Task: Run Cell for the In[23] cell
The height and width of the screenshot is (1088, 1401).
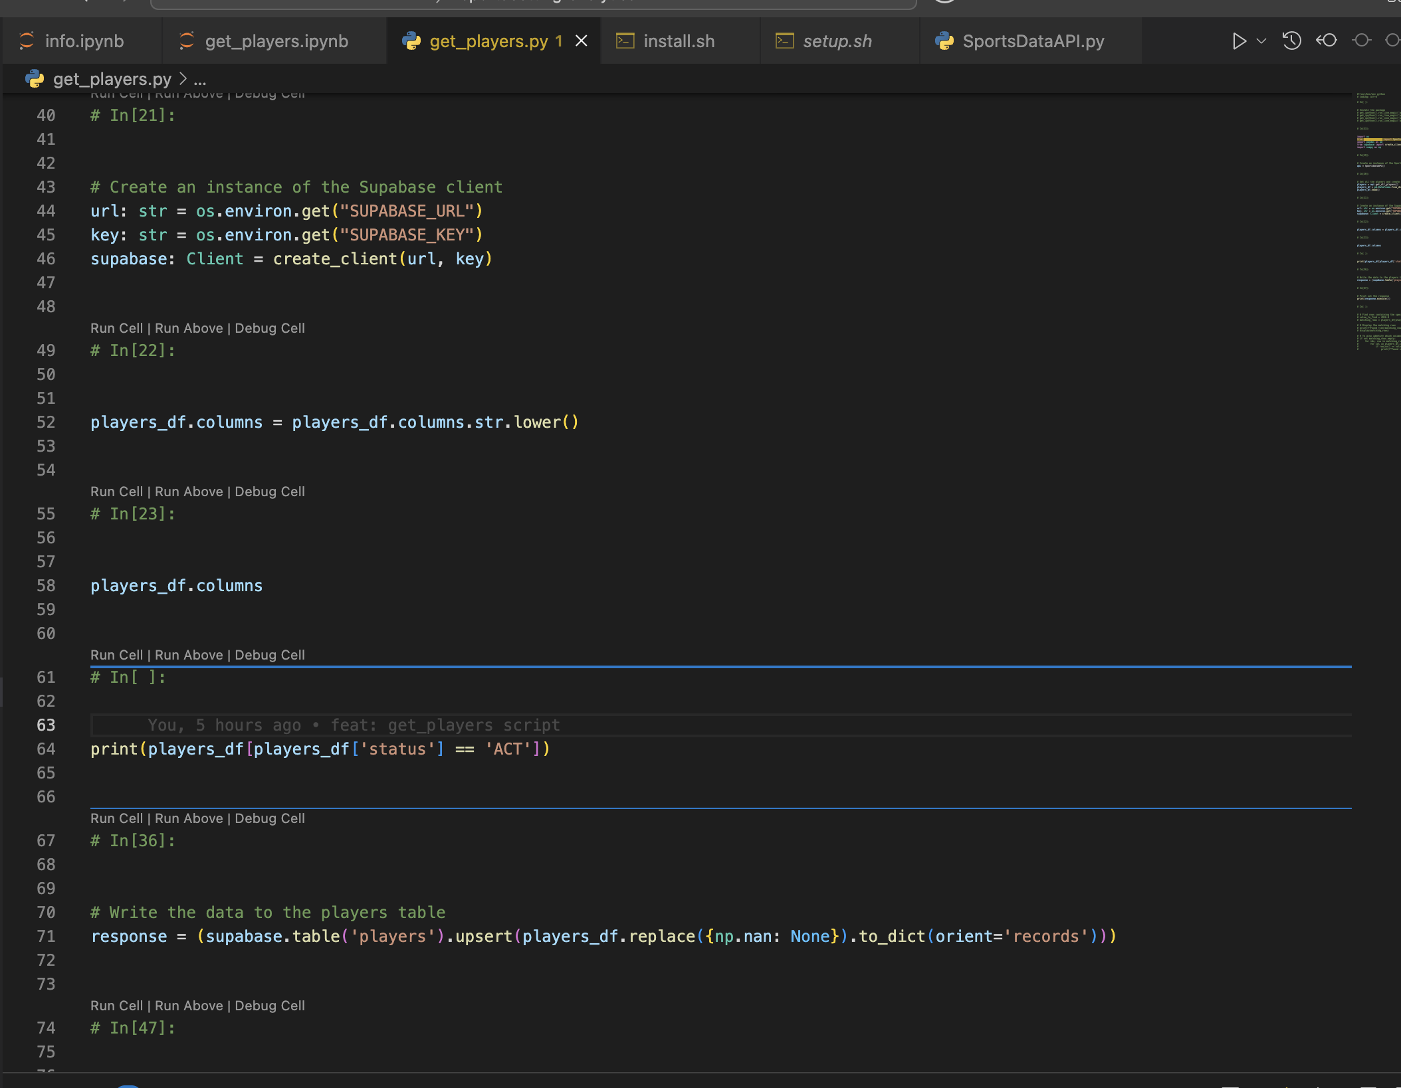Action: point(116,492)
